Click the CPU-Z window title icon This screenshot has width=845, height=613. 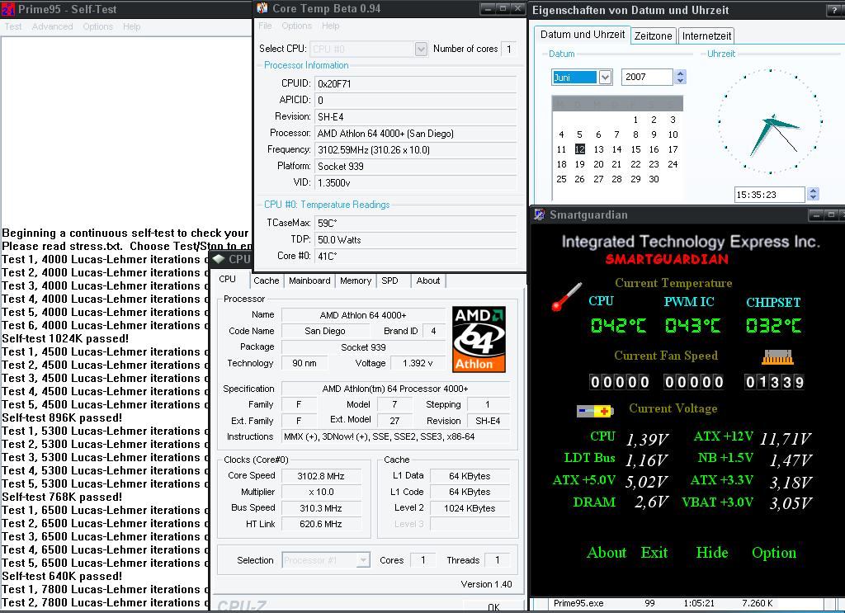pos(218,259)
